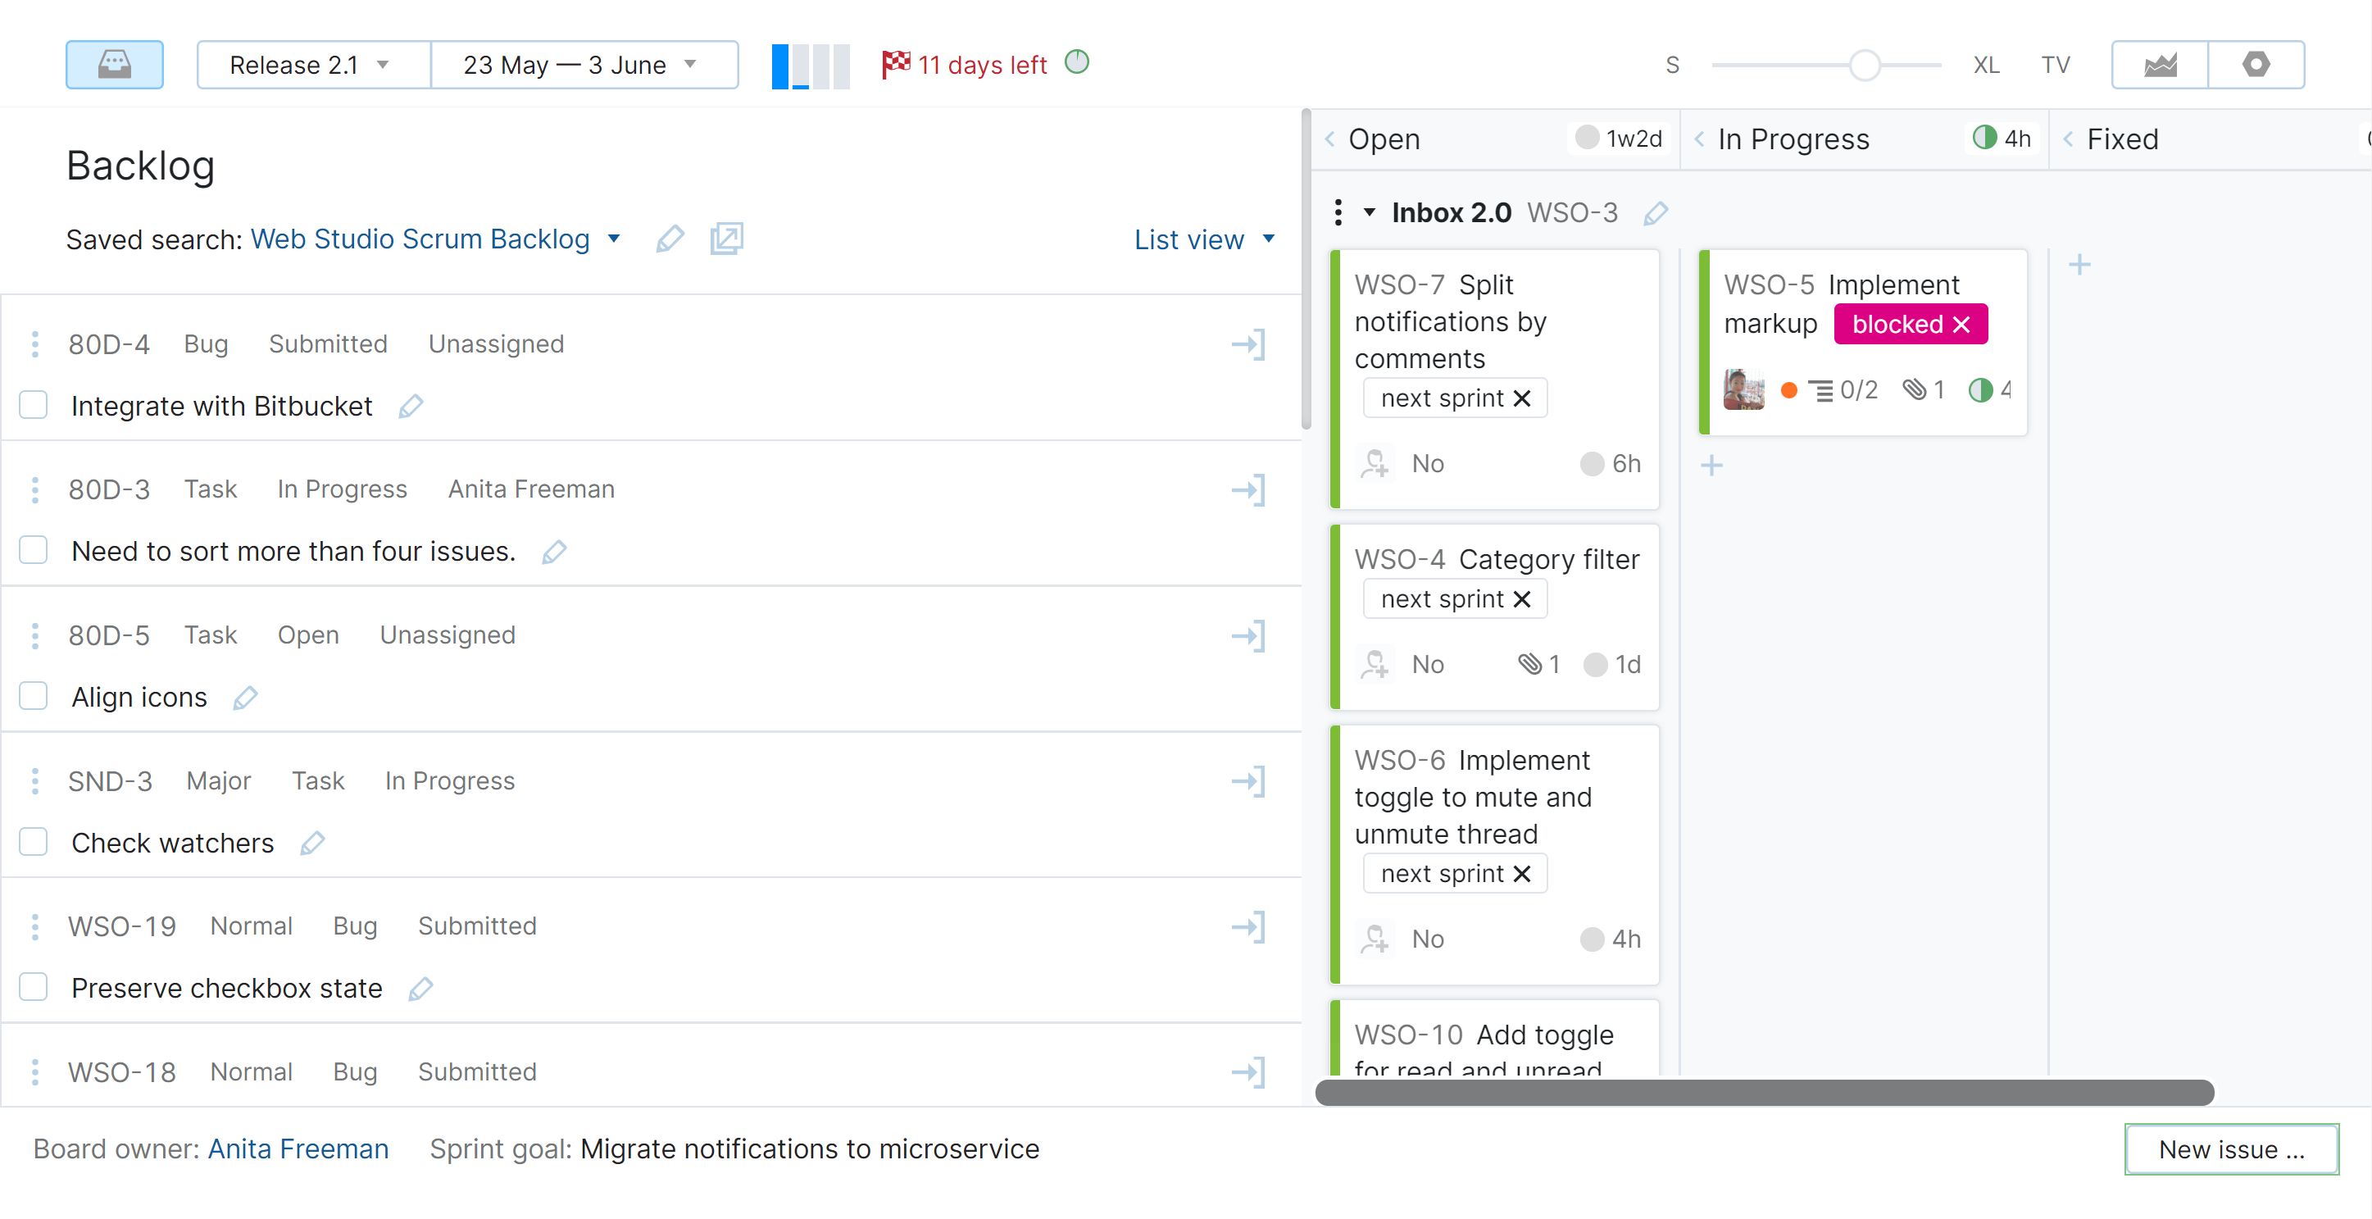Open the chart reports icon
Viewport: 2372px width, 1219px height.
click(2159, 65)
